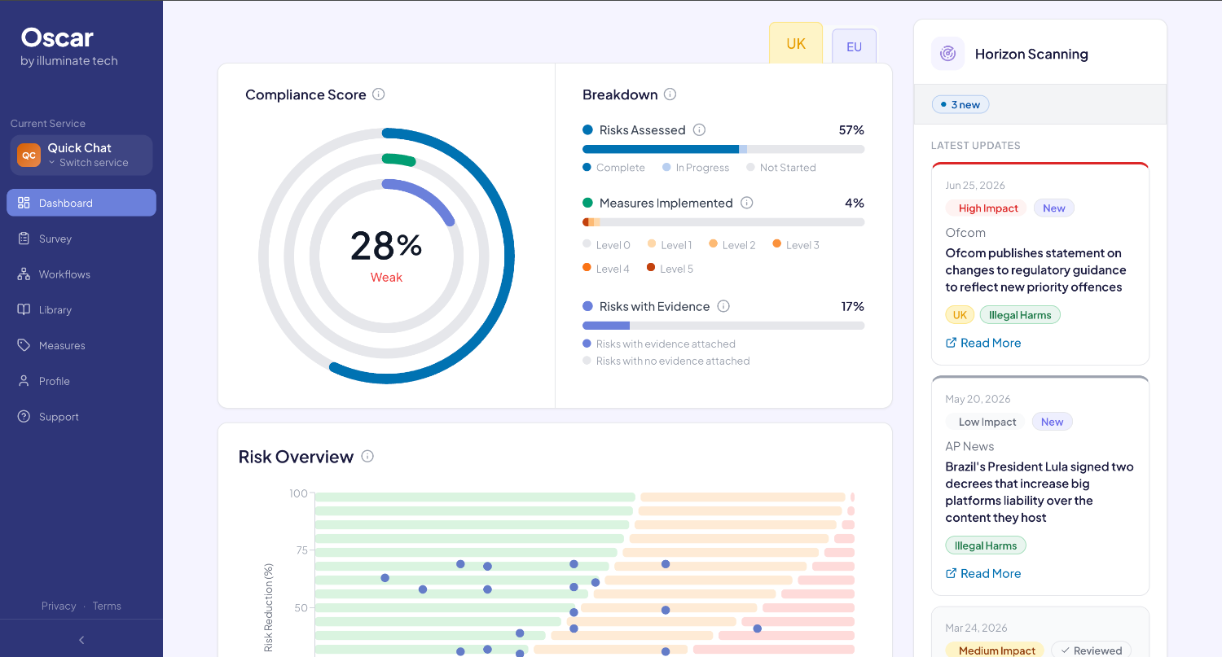
Task: Click the Measures tag icon
Action: [24, 345]
